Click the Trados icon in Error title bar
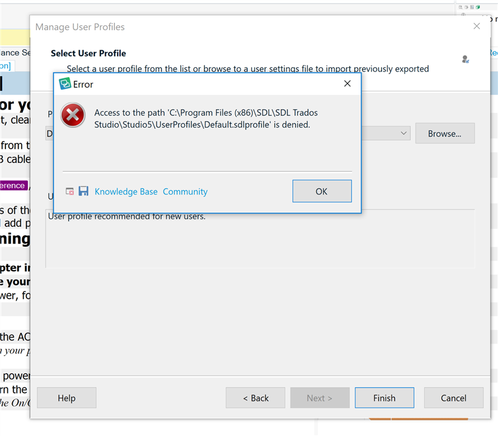 (65, 84)
